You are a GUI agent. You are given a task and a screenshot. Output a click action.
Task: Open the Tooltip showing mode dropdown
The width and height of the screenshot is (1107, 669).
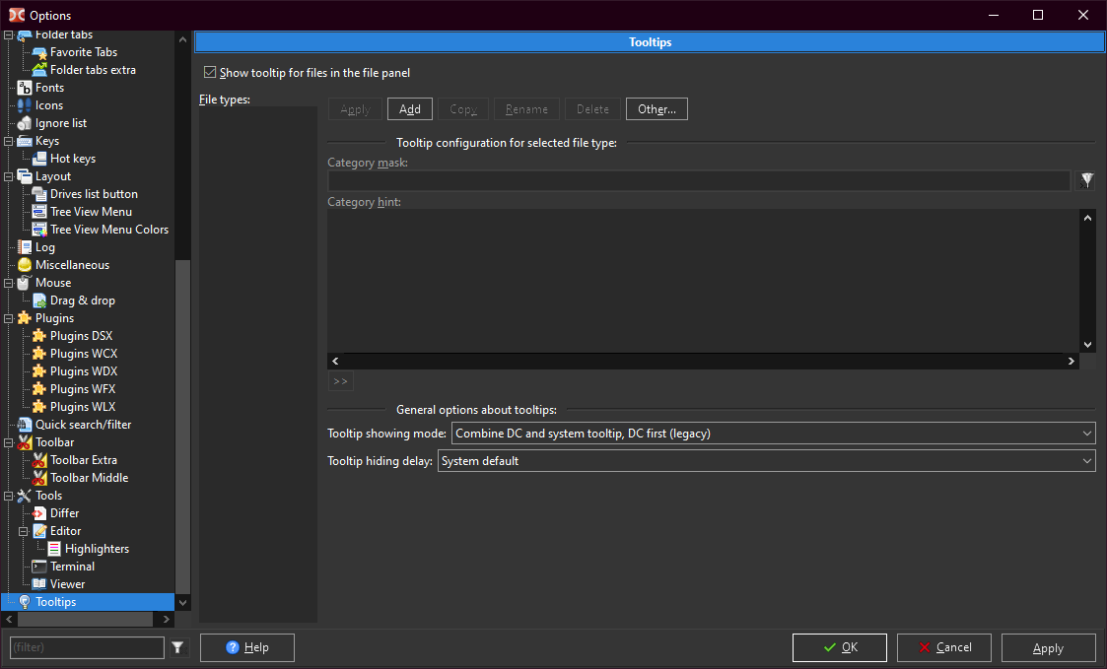773,434
